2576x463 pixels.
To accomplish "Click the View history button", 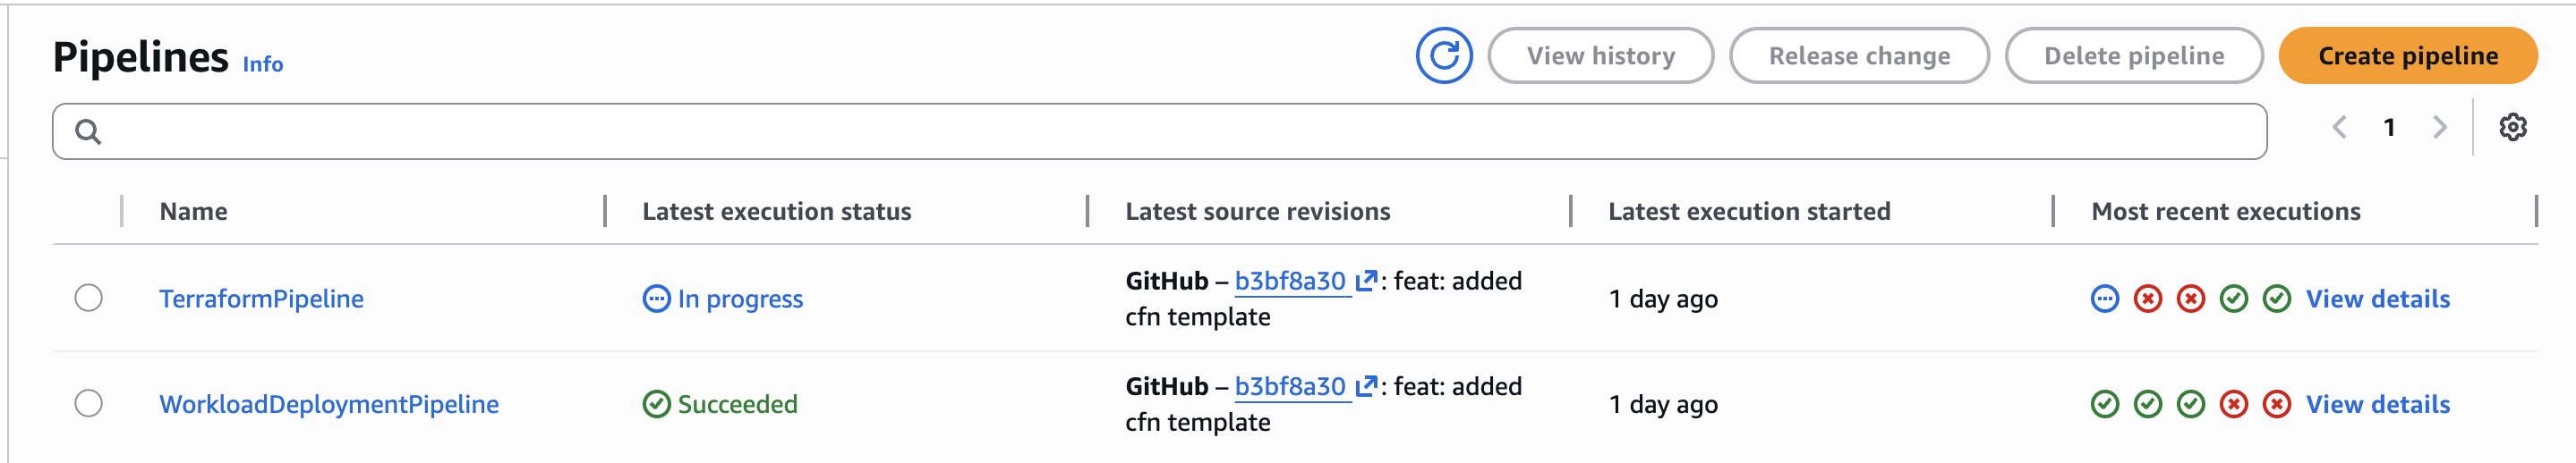I will 1600,56.
